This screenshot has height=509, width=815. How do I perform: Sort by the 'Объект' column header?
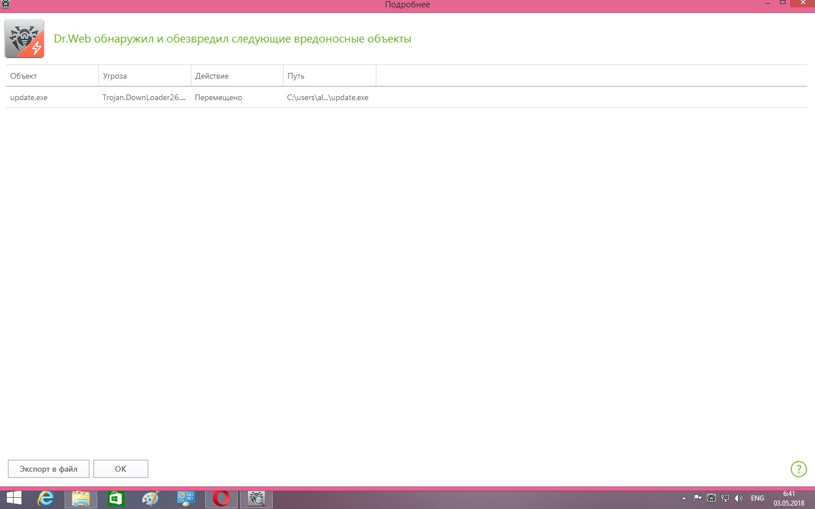pos(52,76)
